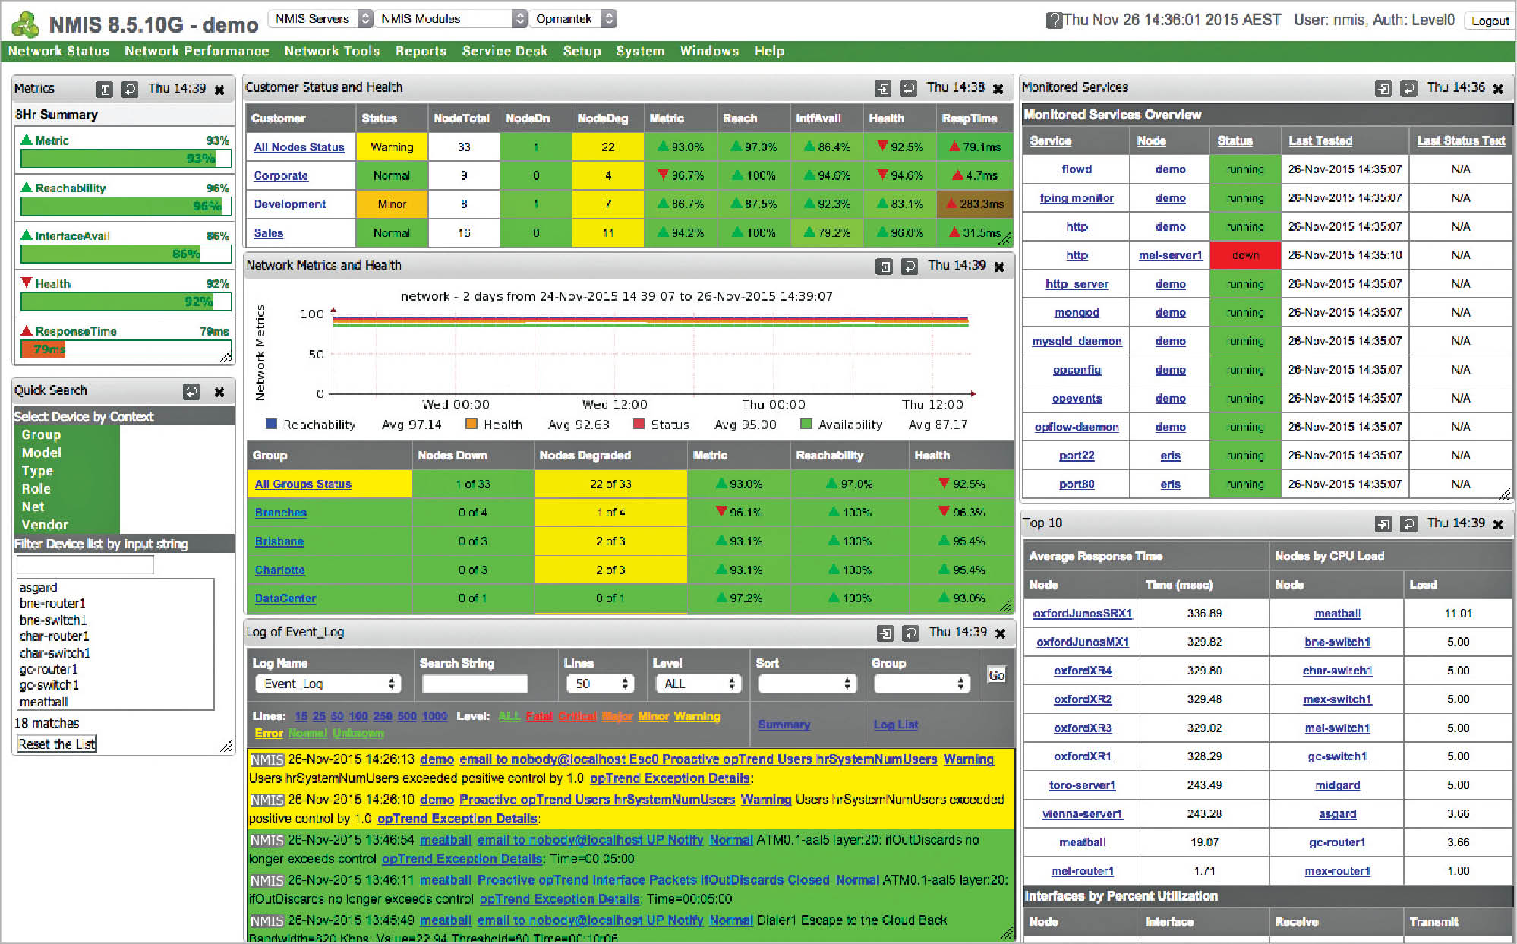Click the pop-out icon in Customer Status and Health panel
Image resolution: width=1517 pixels, height=944 pixels.
883,89
